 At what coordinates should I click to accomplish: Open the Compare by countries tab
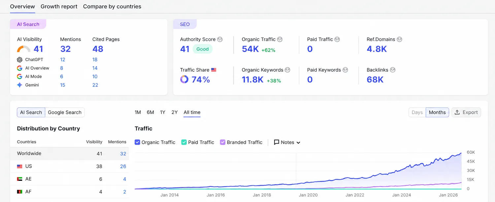[112, 6]
